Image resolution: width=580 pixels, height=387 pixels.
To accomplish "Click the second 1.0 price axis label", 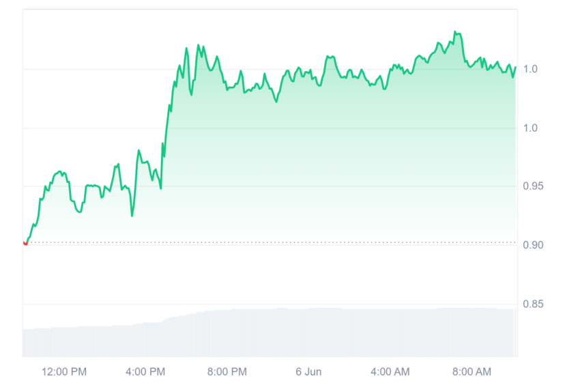I will 530,128.
